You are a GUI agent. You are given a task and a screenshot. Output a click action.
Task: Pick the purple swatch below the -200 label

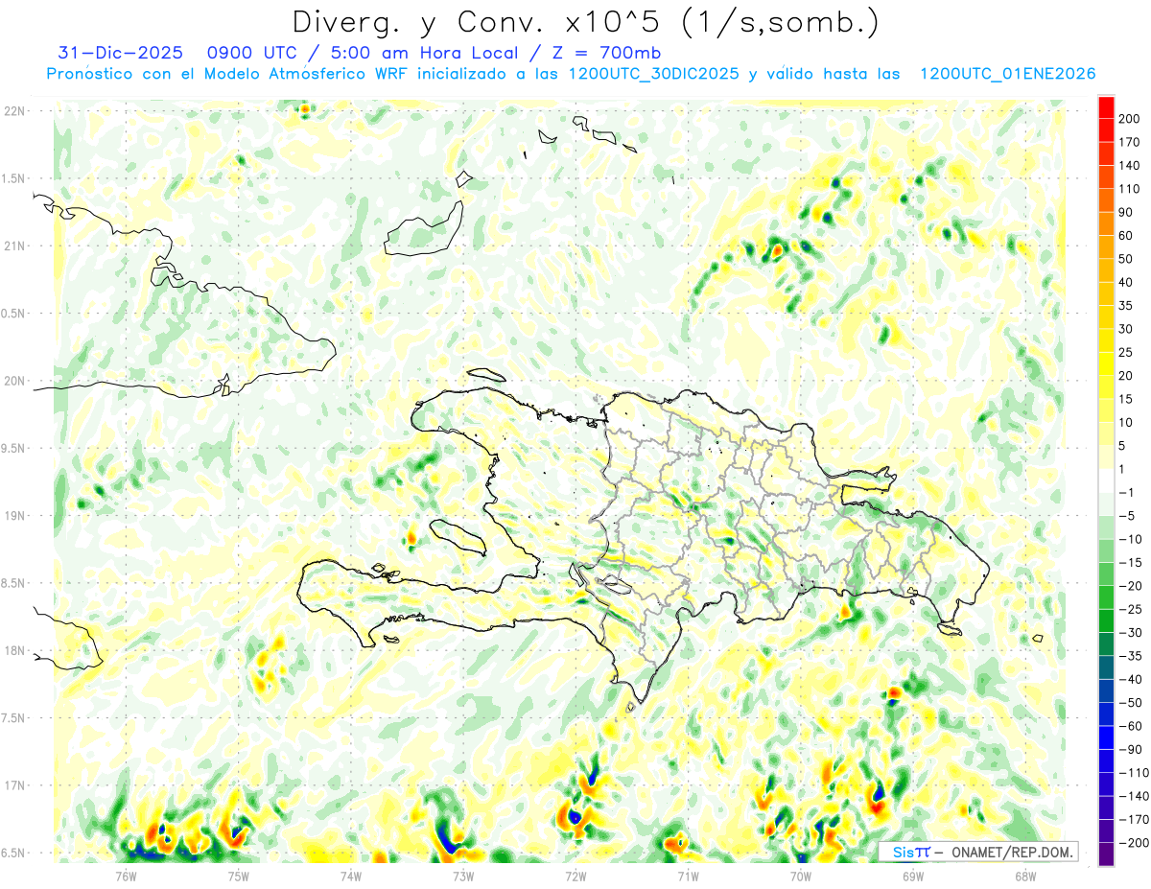click(1106, 854)
